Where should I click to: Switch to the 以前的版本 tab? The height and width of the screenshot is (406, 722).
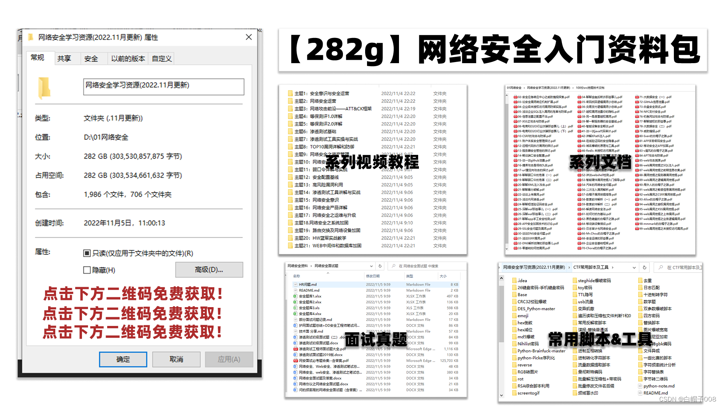pos(128,59)
